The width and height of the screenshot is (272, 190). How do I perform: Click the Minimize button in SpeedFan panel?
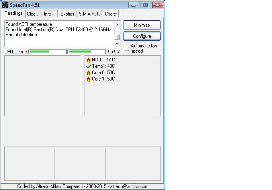[x=142, y=25]
